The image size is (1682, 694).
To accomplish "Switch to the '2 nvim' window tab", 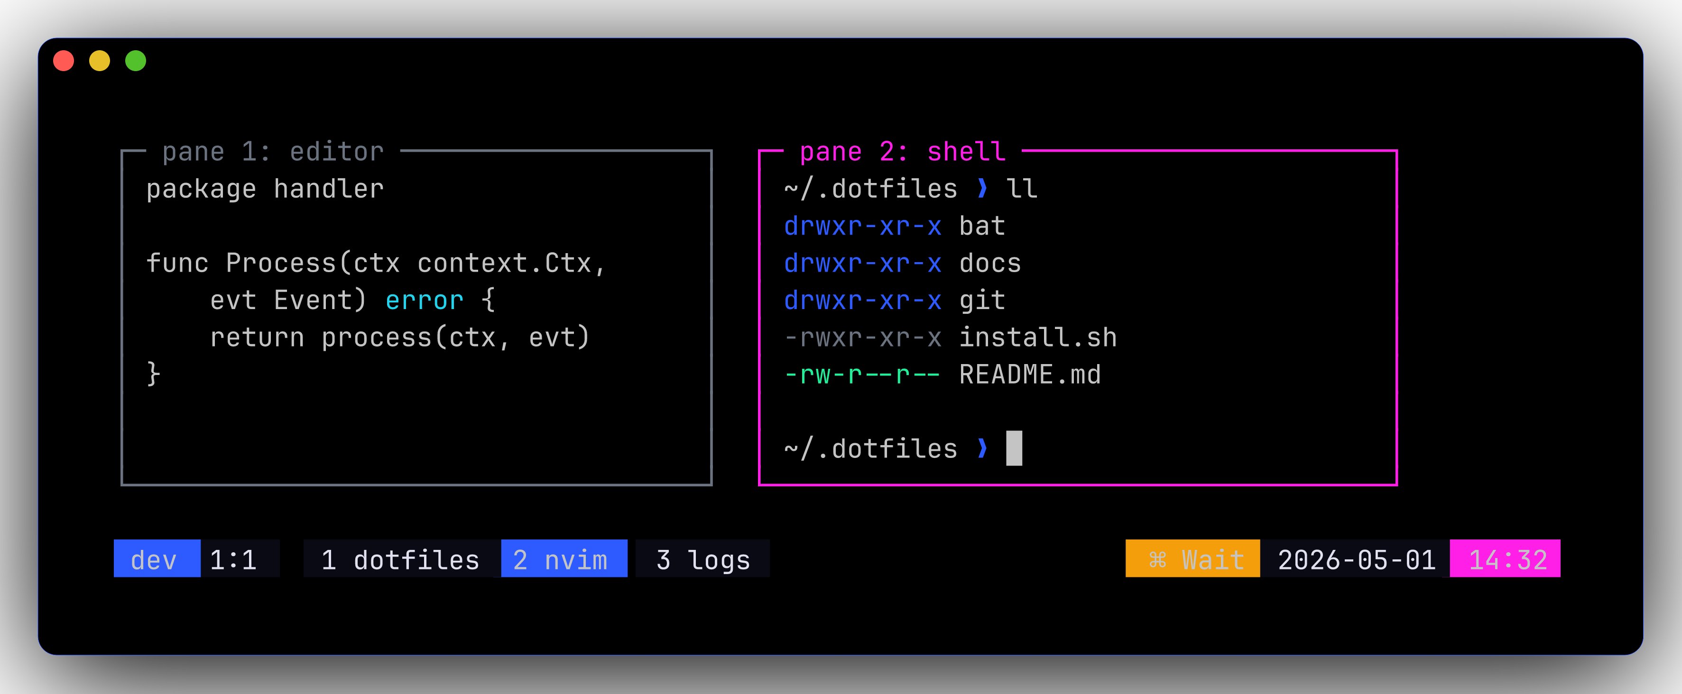I will 564,559.
